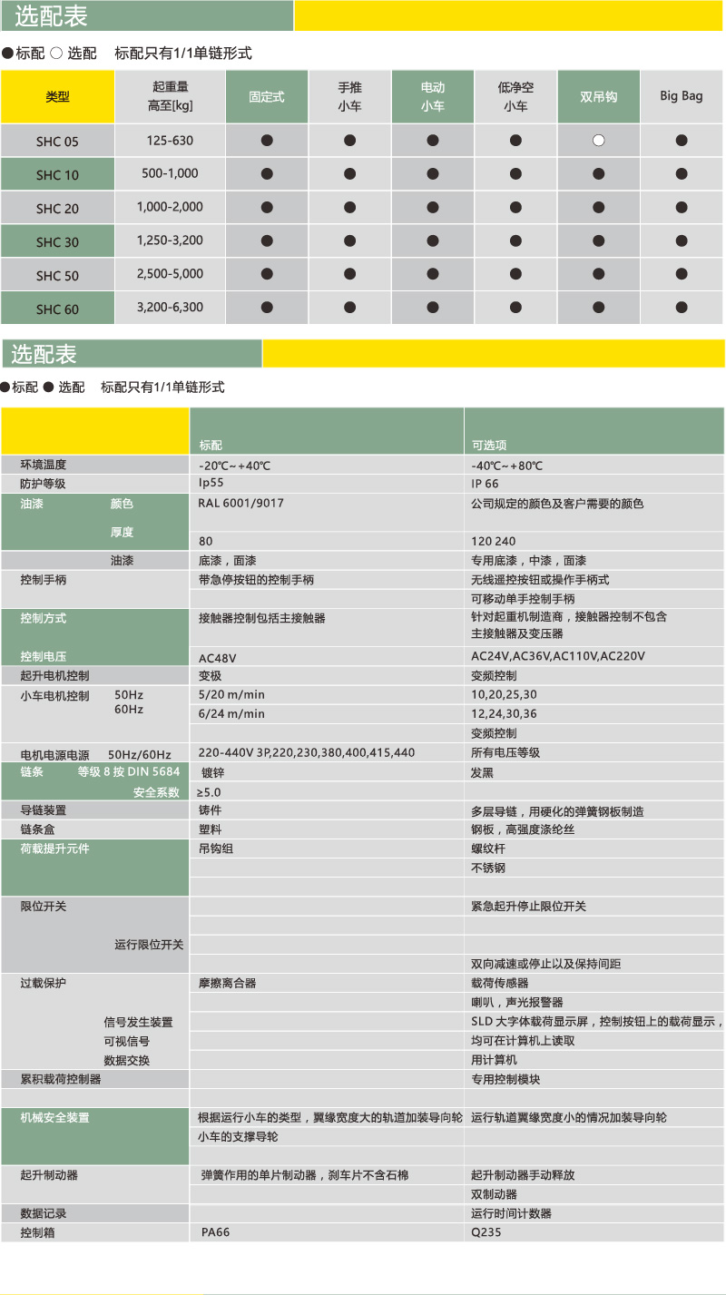Select the Big Bag column header
Viewport: 726px width, 1295px height.
pos(682,96)
